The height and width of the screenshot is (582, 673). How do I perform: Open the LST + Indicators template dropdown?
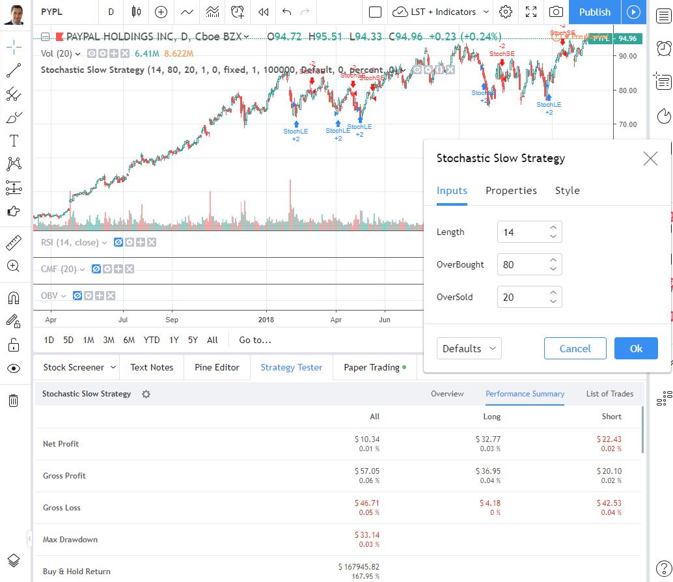pos(442,12)
